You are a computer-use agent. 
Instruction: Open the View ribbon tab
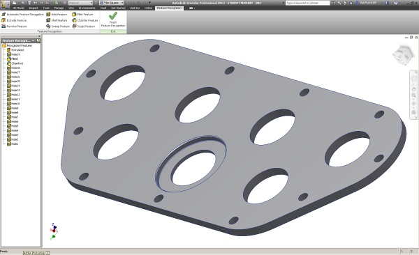point(71,8)
